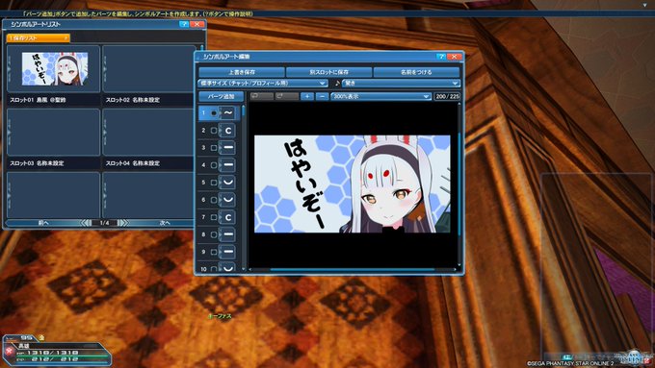Click the symbol art canvas preview
The height and width of the screenshot is (368, 655).
point(353,184)
